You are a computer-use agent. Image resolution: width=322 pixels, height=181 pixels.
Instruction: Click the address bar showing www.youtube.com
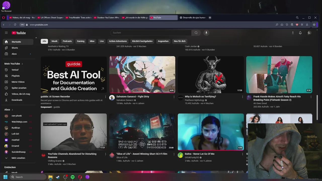(x=39, y=25)
